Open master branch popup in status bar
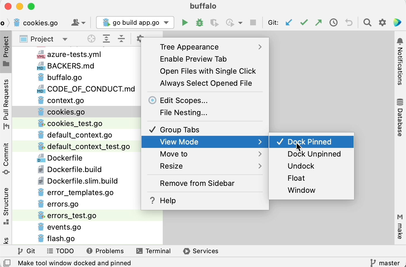The height and width of the screenshot is (267, 406). [385, 263]
